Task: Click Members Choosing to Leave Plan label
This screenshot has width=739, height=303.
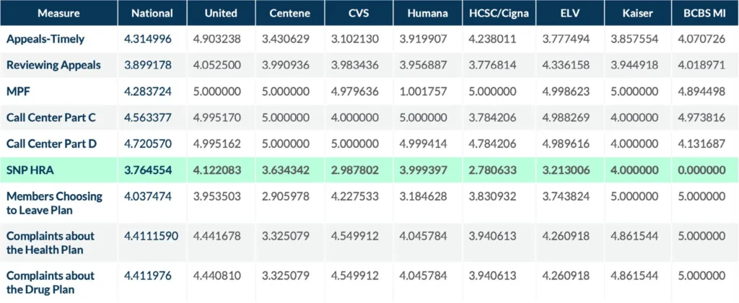Action: [x=54, y=203]
